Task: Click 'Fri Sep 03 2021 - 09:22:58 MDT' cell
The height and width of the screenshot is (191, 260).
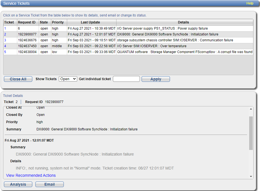Action: tap(91, 46)
